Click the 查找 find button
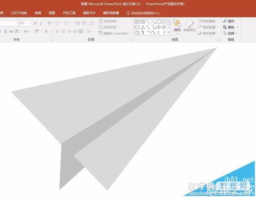The width and height of the screenshot is (256, 197). (229, 21)
